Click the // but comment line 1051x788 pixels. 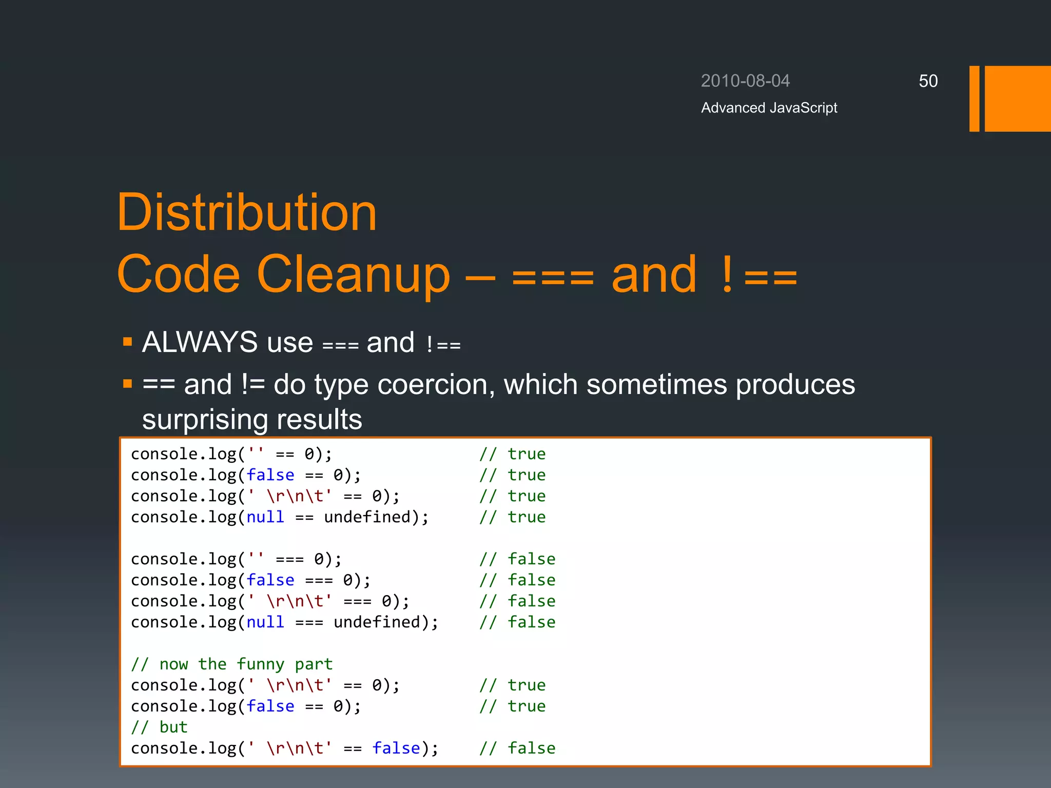(159, 727)
